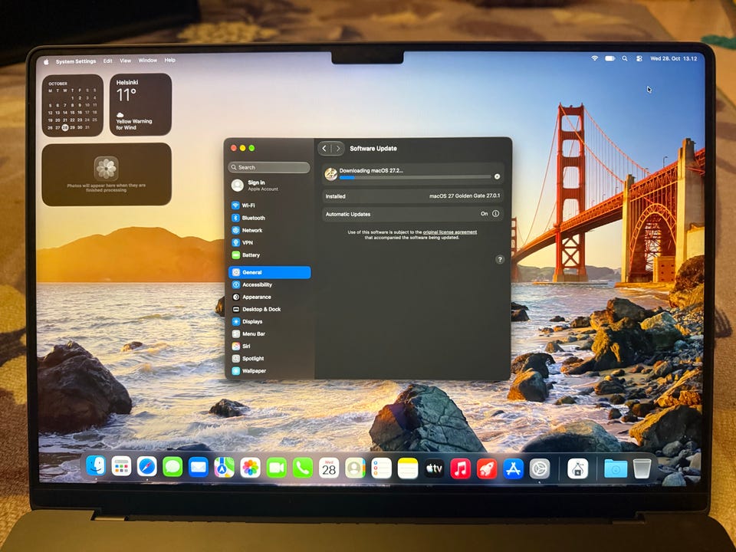
Task: Open the Phone app in the Dock
Action: pyautogui.click(x=302, y=468)
